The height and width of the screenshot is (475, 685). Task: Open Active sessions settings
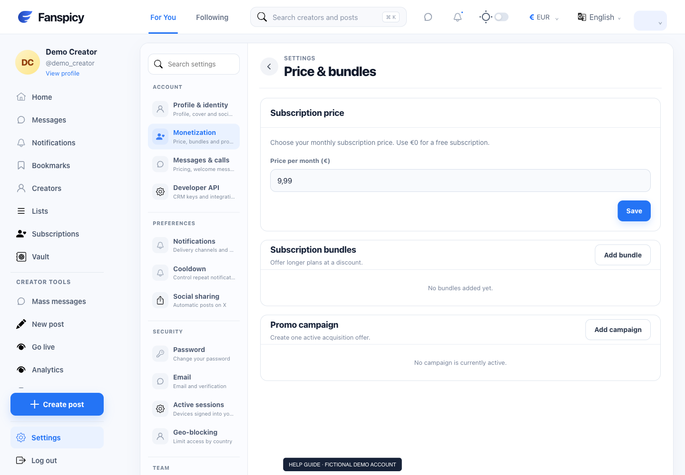194,408
